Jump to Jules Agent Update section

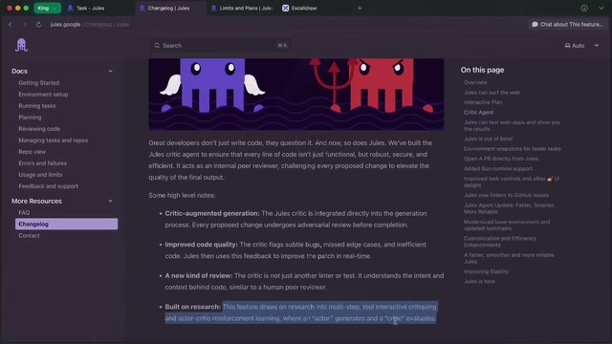point(509,208)
